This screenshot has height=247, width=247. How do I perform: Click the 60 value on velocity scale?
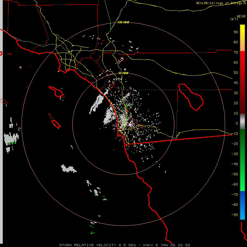(x=236, y=63)
